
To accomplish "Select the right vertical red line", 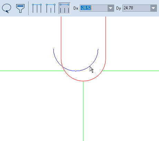I will [x=106, y=38].
